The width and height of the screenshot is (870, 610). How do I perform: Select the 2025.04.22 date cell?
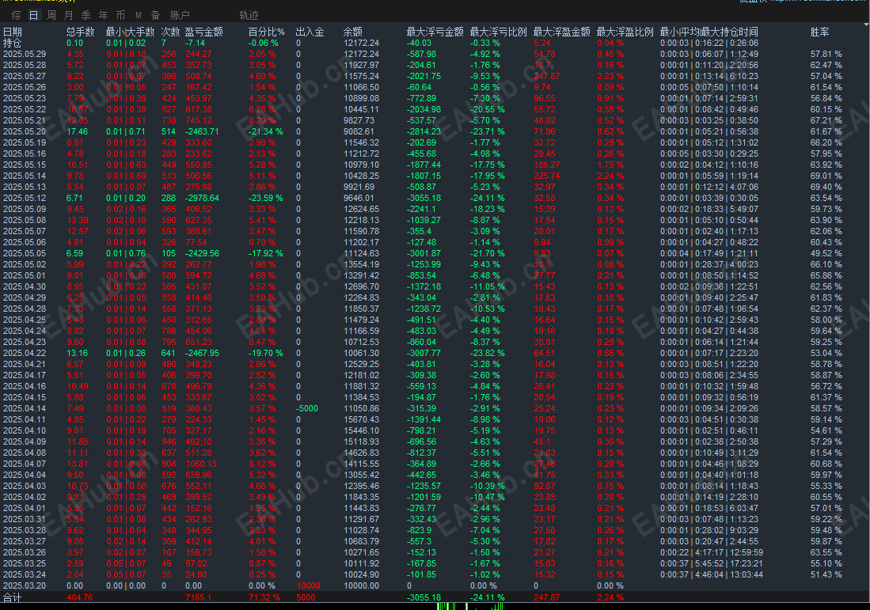pos(25,353)
